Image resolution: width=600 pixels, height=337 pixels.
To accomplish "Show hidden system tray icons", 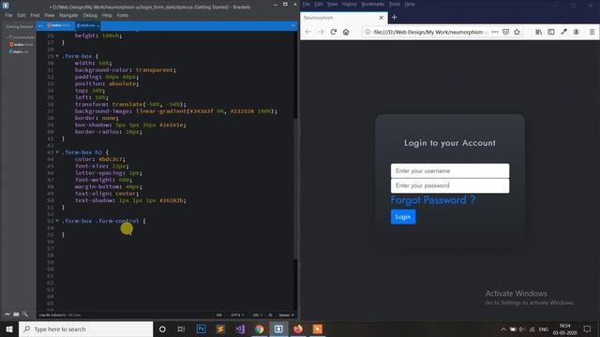I will point(503,330).
